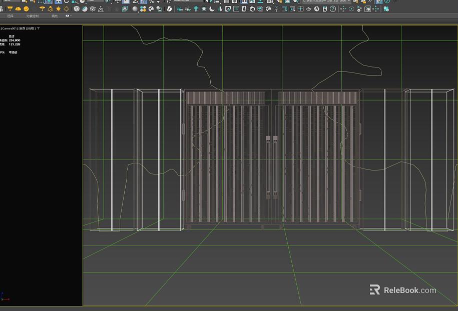Click the teapot render icon
This screenshot has width=458, height=311.
pyautogui.click(x=308, y=9)
